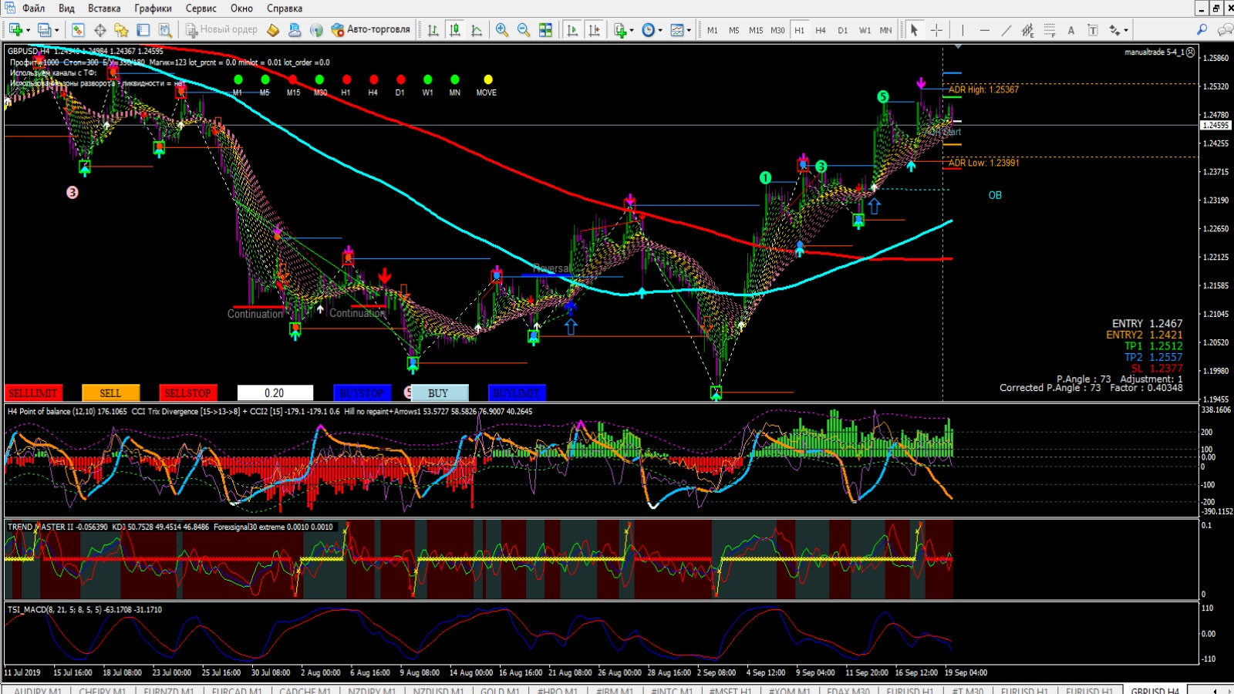Click the 0.20 lot size field
This screenshot has height=694, width=1234.
(x=275, y=393)
